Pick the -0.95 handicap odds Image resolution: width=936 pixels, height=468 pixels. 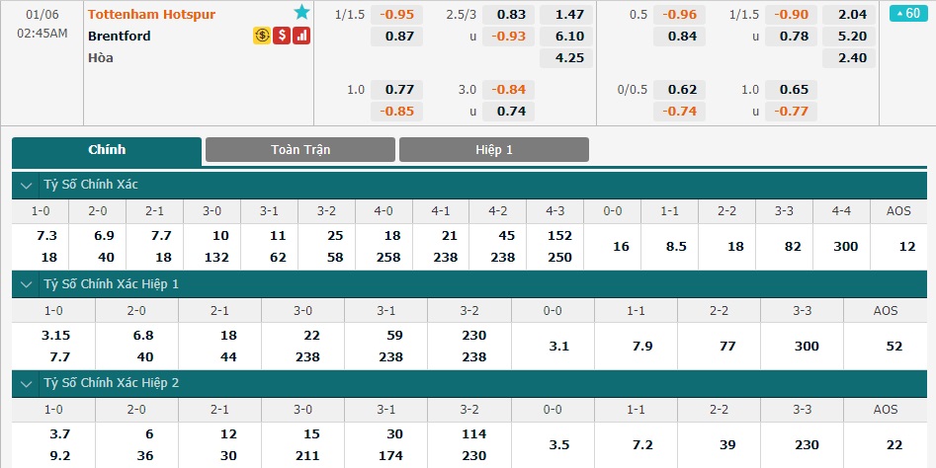tap(397, 14)
